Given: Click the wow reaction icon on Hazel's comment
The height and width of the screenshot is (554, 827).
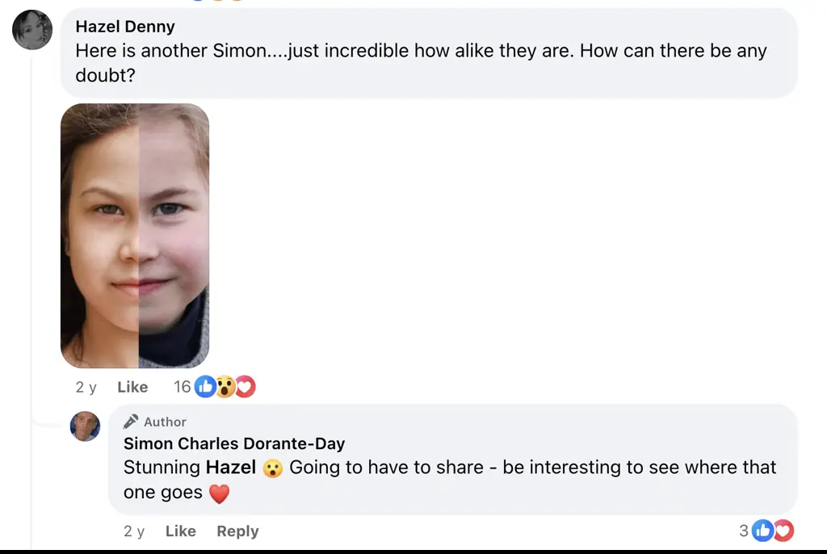Looking at the screenshot, I should tap(225, 387).
